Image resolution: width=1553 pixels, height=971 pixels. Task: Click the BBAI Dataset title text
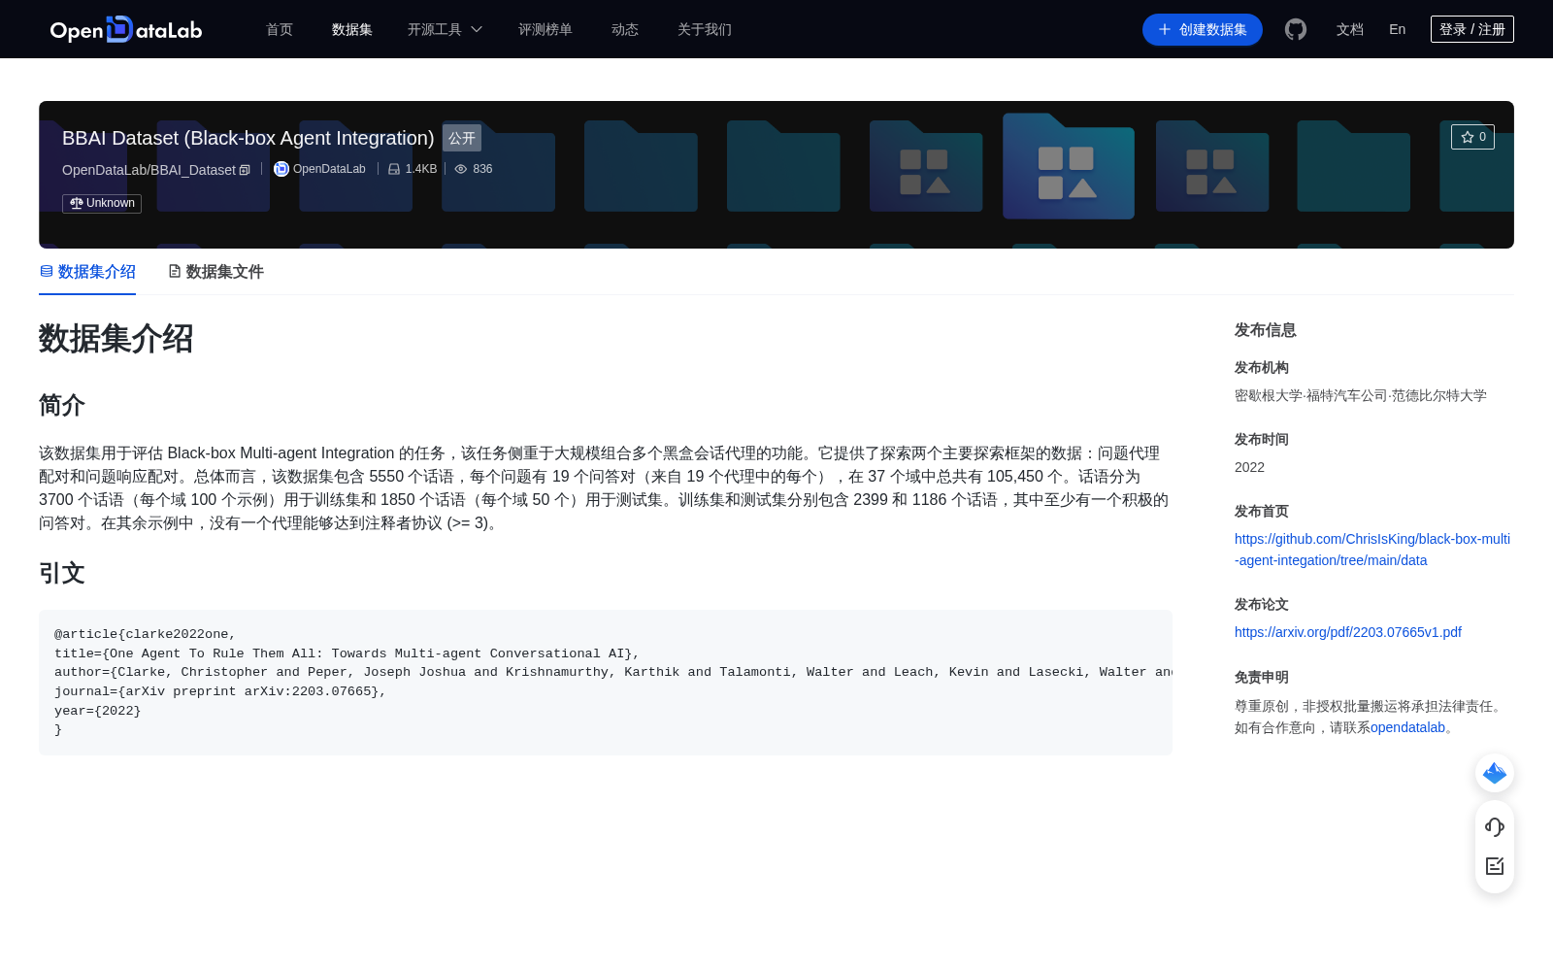point(248,138)
